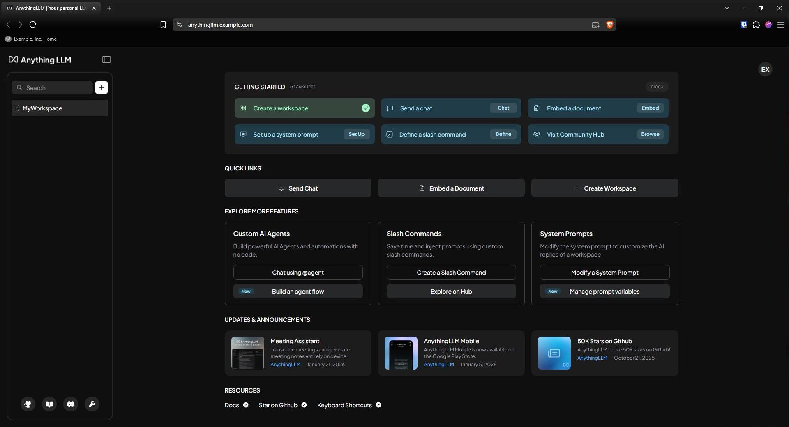Click Set Up for system prompt task
789x427 pixels.
[x=356, y=134]
